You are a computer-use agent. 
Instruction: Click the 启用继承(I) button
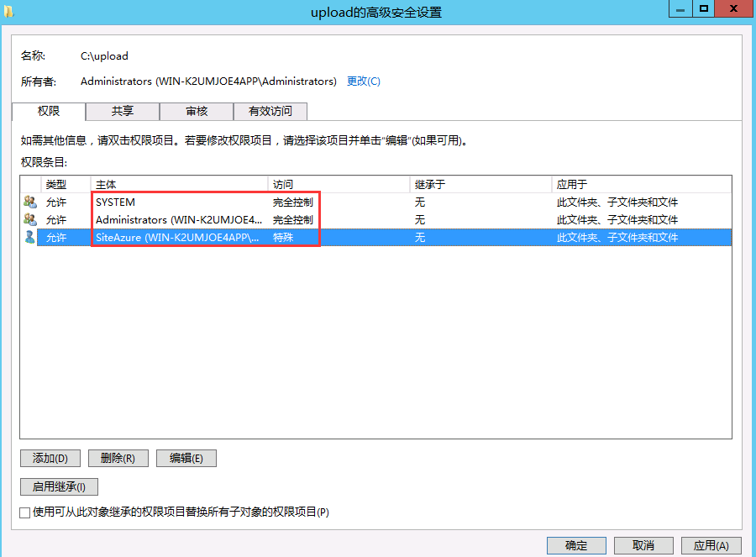59,486
